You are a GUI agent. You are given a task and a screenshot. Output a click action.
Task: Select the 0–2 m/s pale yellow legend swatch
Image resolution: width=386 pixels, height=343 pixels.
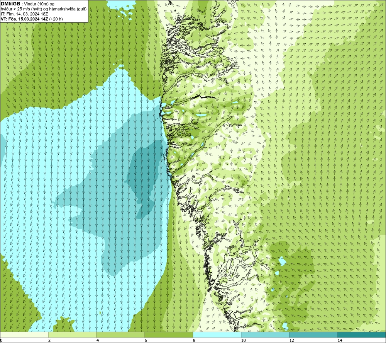pos(24,334)
